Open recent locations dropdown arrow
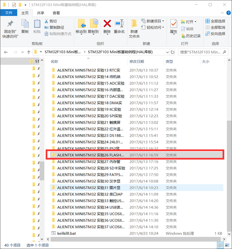This screenshot has width=232, height=249. tap(22, 52)
